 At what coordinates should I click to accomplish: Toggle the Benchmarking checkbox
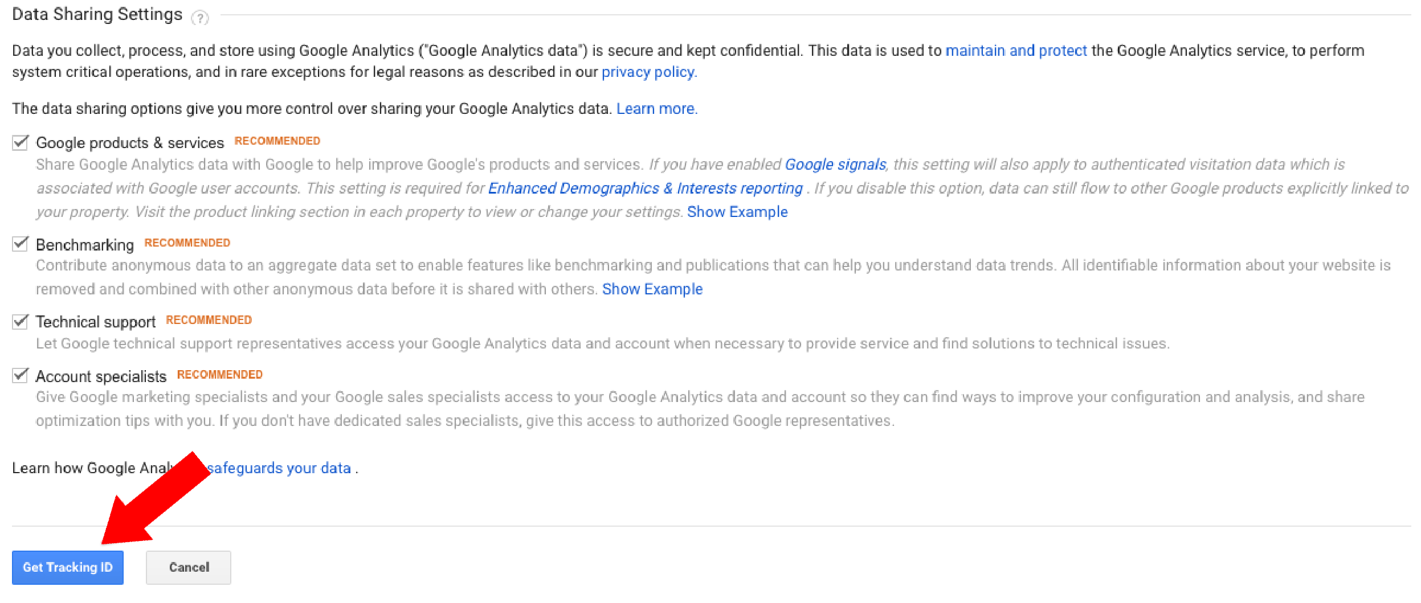click(21, 244)
